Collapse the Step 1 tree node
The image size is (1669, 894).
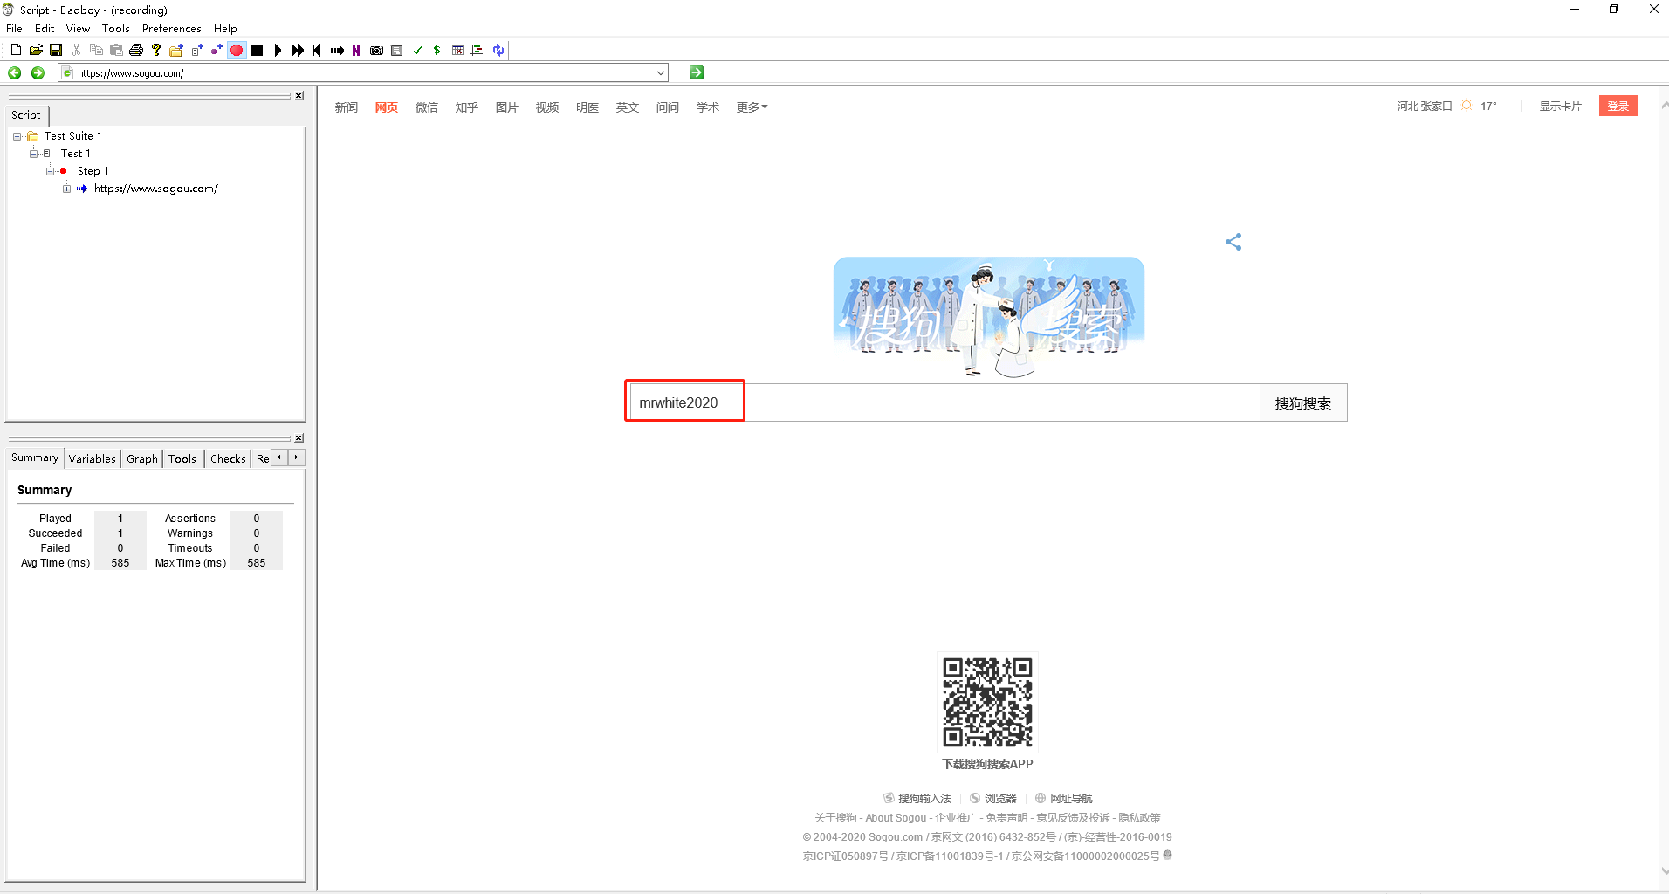point(51,171)
